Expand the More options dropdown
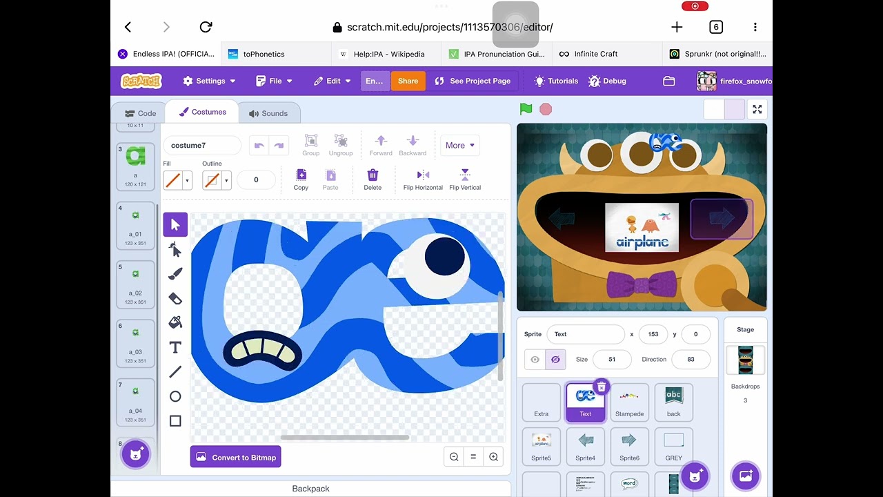883x497 pixels. 460,145
